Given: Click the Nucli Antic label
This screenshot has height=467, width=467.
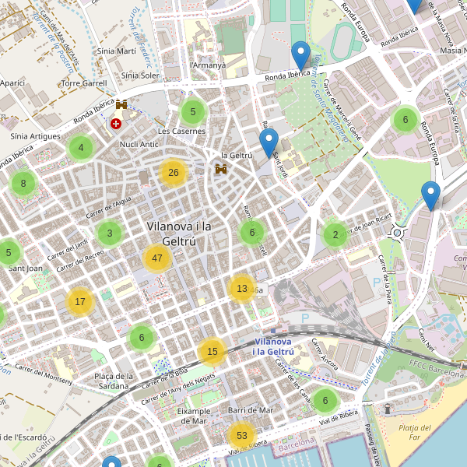Looking at the screenshot, I should 139,145.
